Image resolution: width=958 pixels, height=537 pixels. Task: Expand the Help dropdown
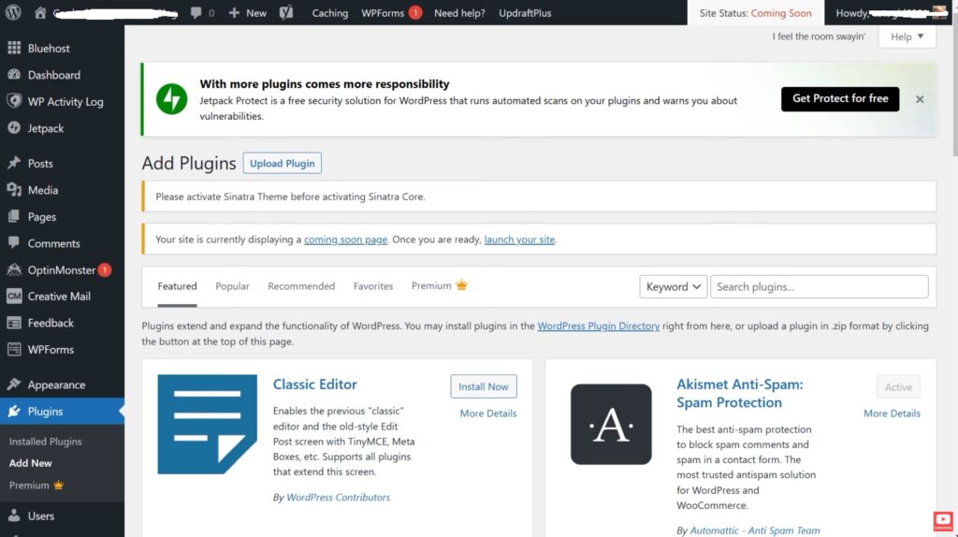(x=907, y=36)
